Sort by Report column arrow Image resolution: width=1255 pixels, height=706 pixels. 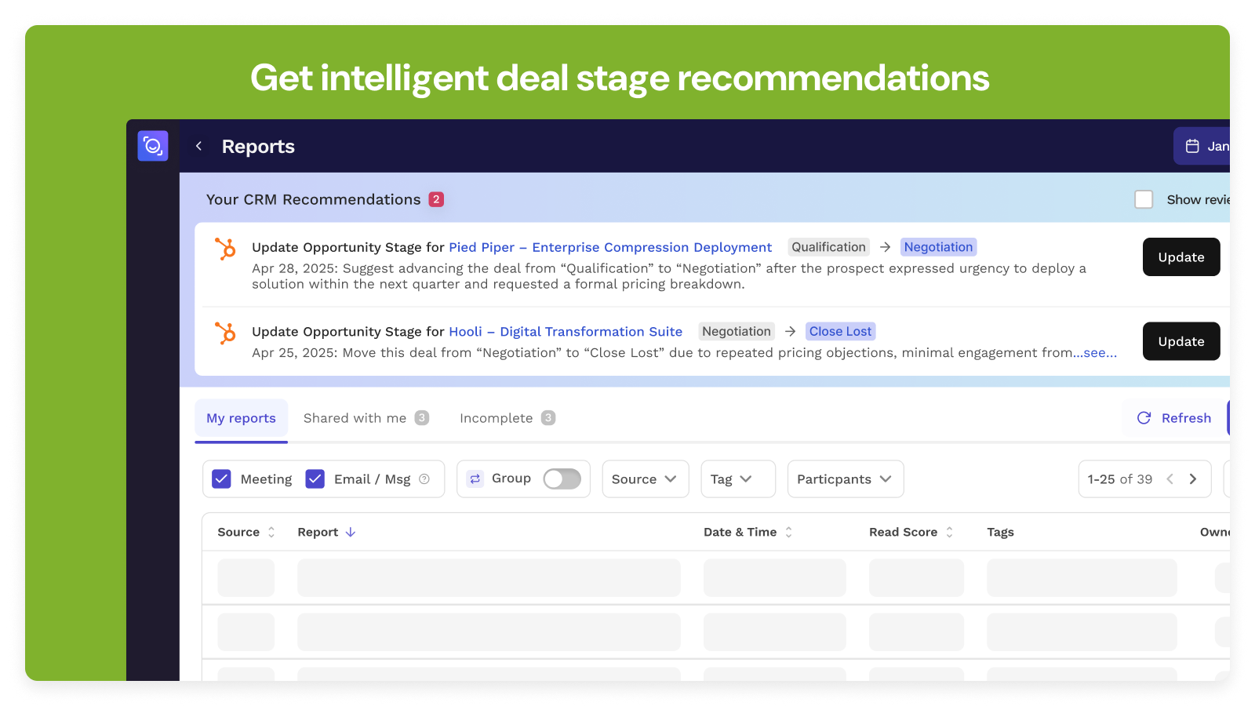click(x=351, y=532)
